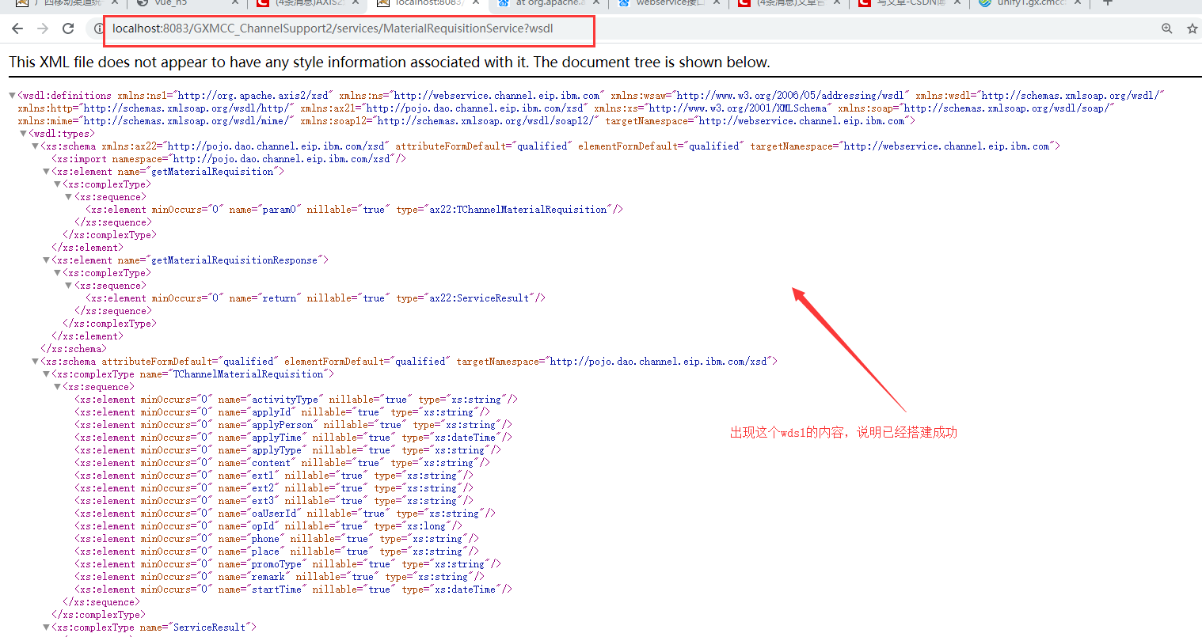The image size is (1202, 637).
Task: Collapse xs:sequence under TChannelMaterialRequisition
Action: [57, 387]
